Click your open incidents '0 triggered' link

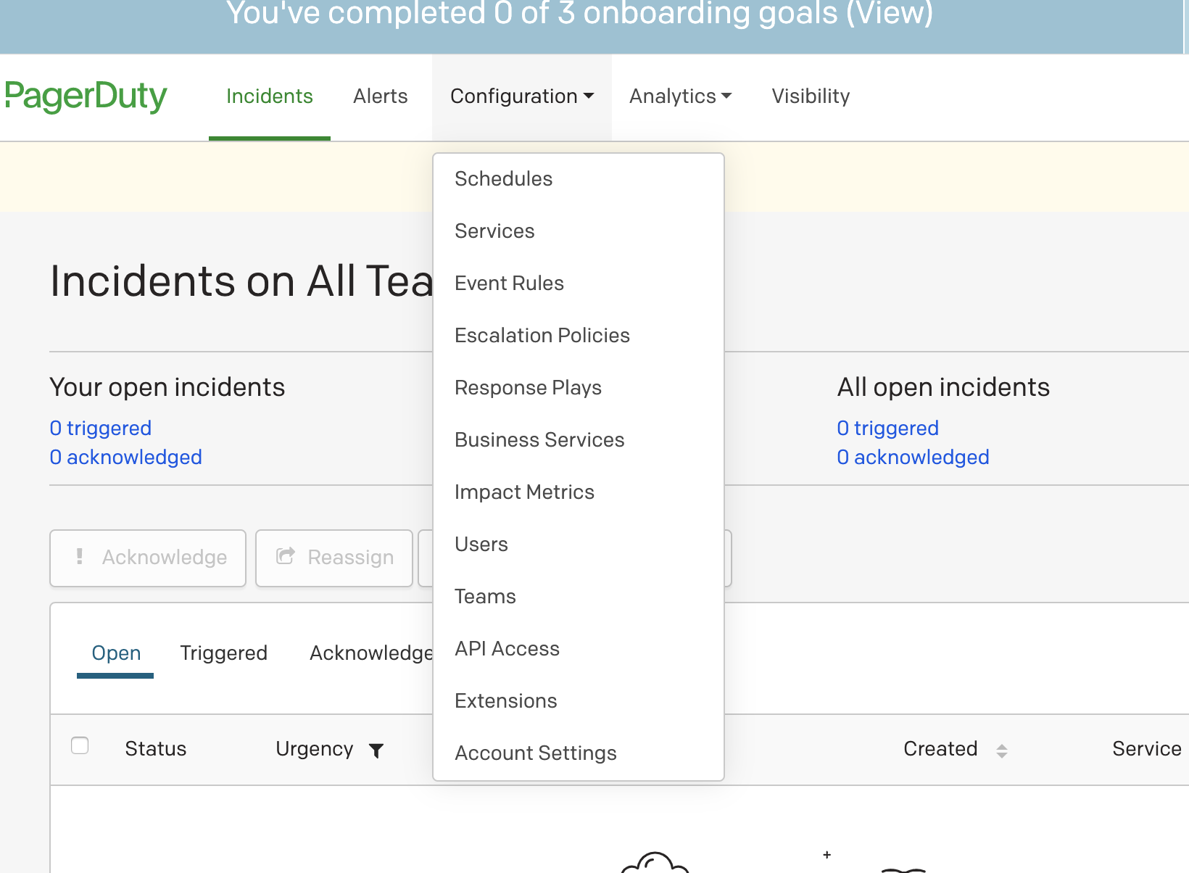click(100, 429)
